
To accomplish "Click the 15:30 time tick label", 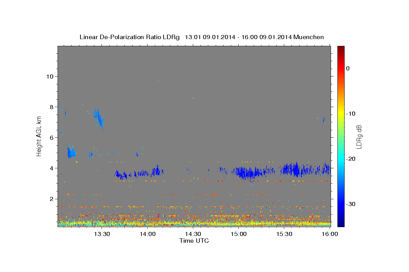I will click(284, 234).
